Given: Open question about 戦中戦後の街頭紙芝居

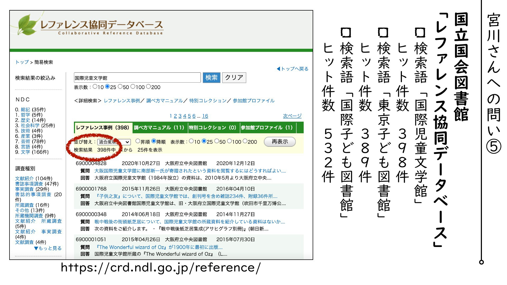Looking at the screenshot, I should click(190, 222).
